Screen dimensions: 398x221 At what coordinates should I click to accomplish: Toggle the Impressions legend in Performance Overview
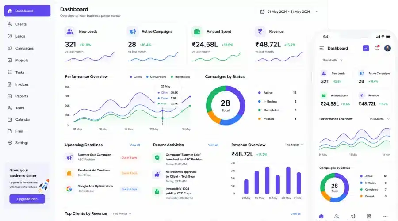pos(180,77)
